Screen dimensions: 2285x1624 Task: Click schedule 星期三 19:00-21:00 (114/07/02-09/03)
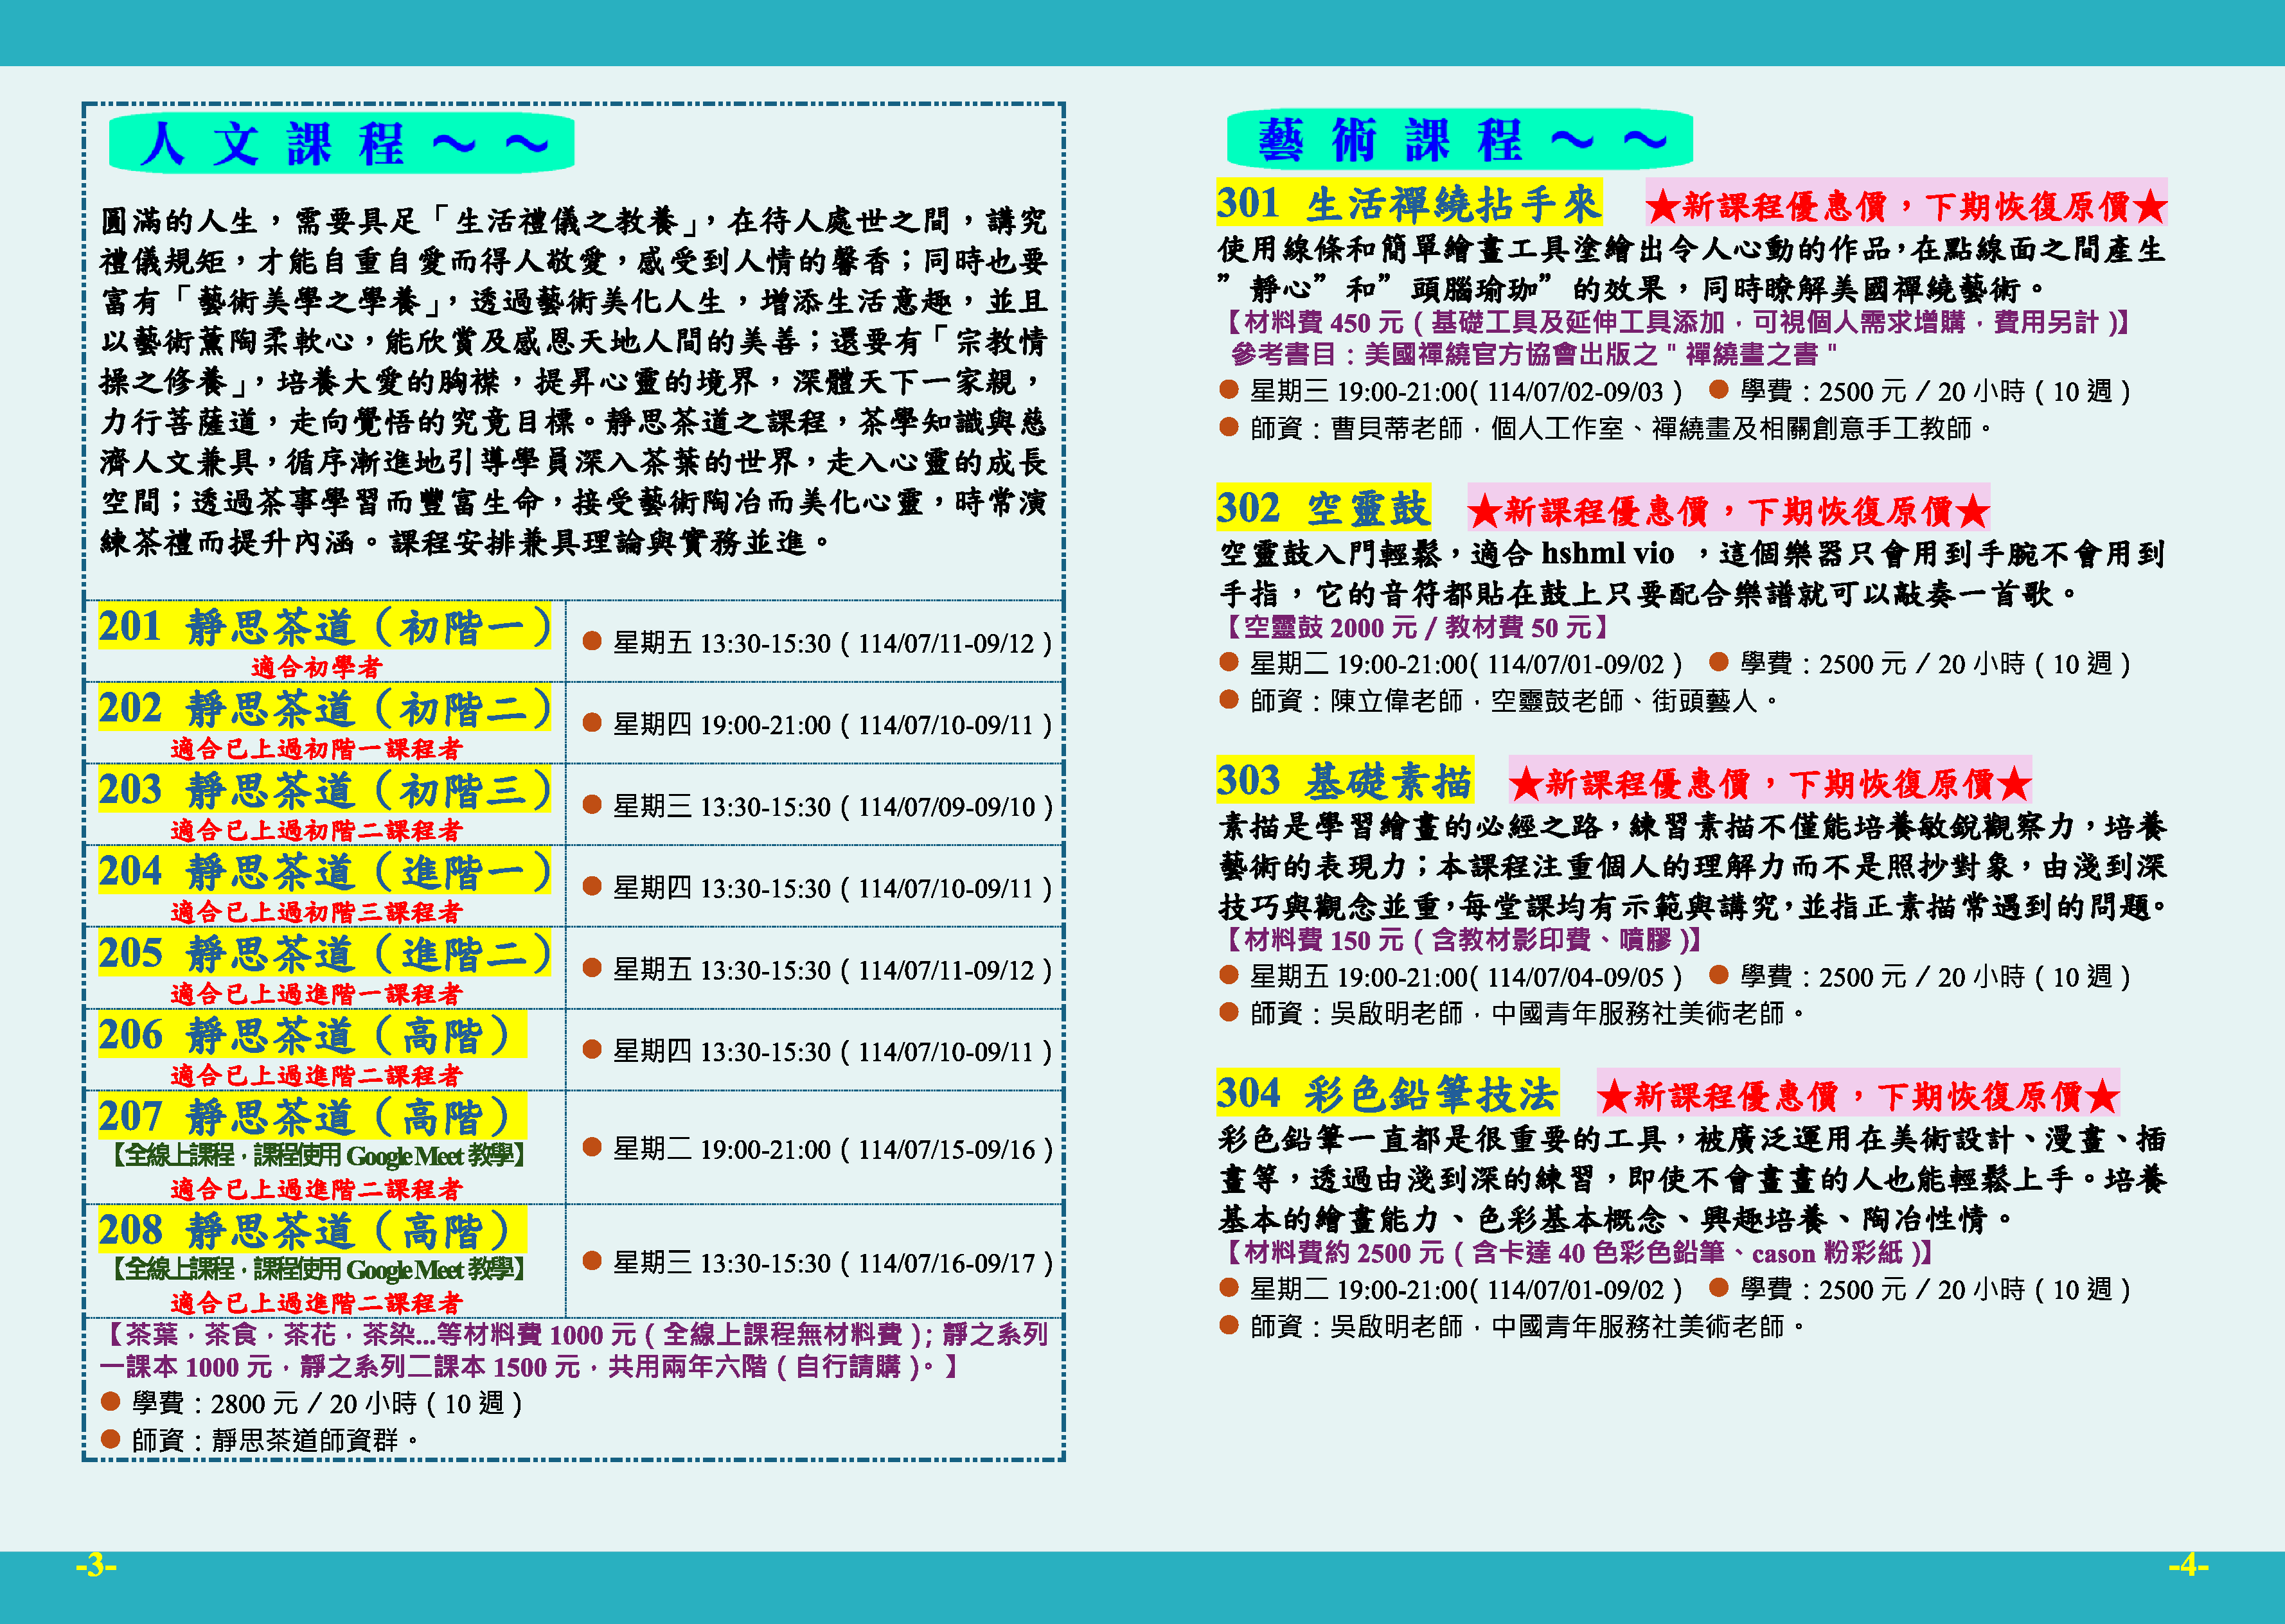1451,391
